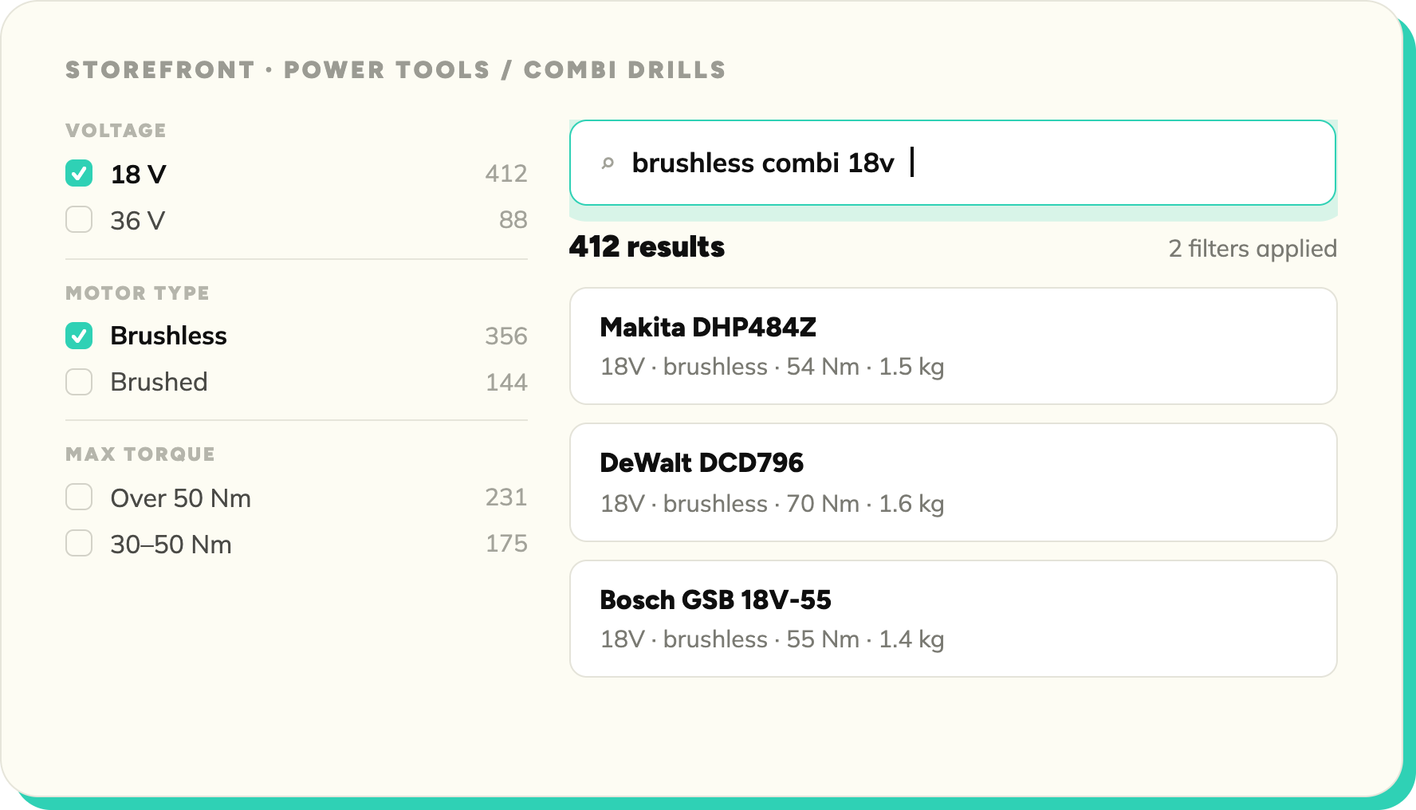Click the 18 V filter label
This screenshot has width=1416, height=810.
(139, 174)
